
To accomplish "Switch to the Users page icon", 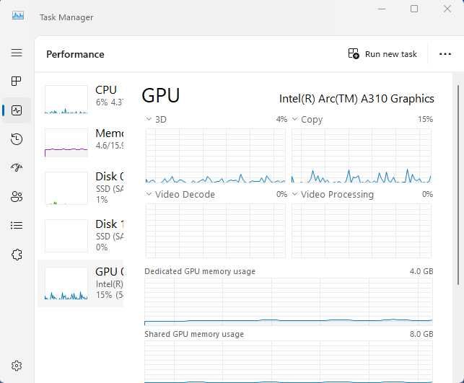I will tap(17, 196).
